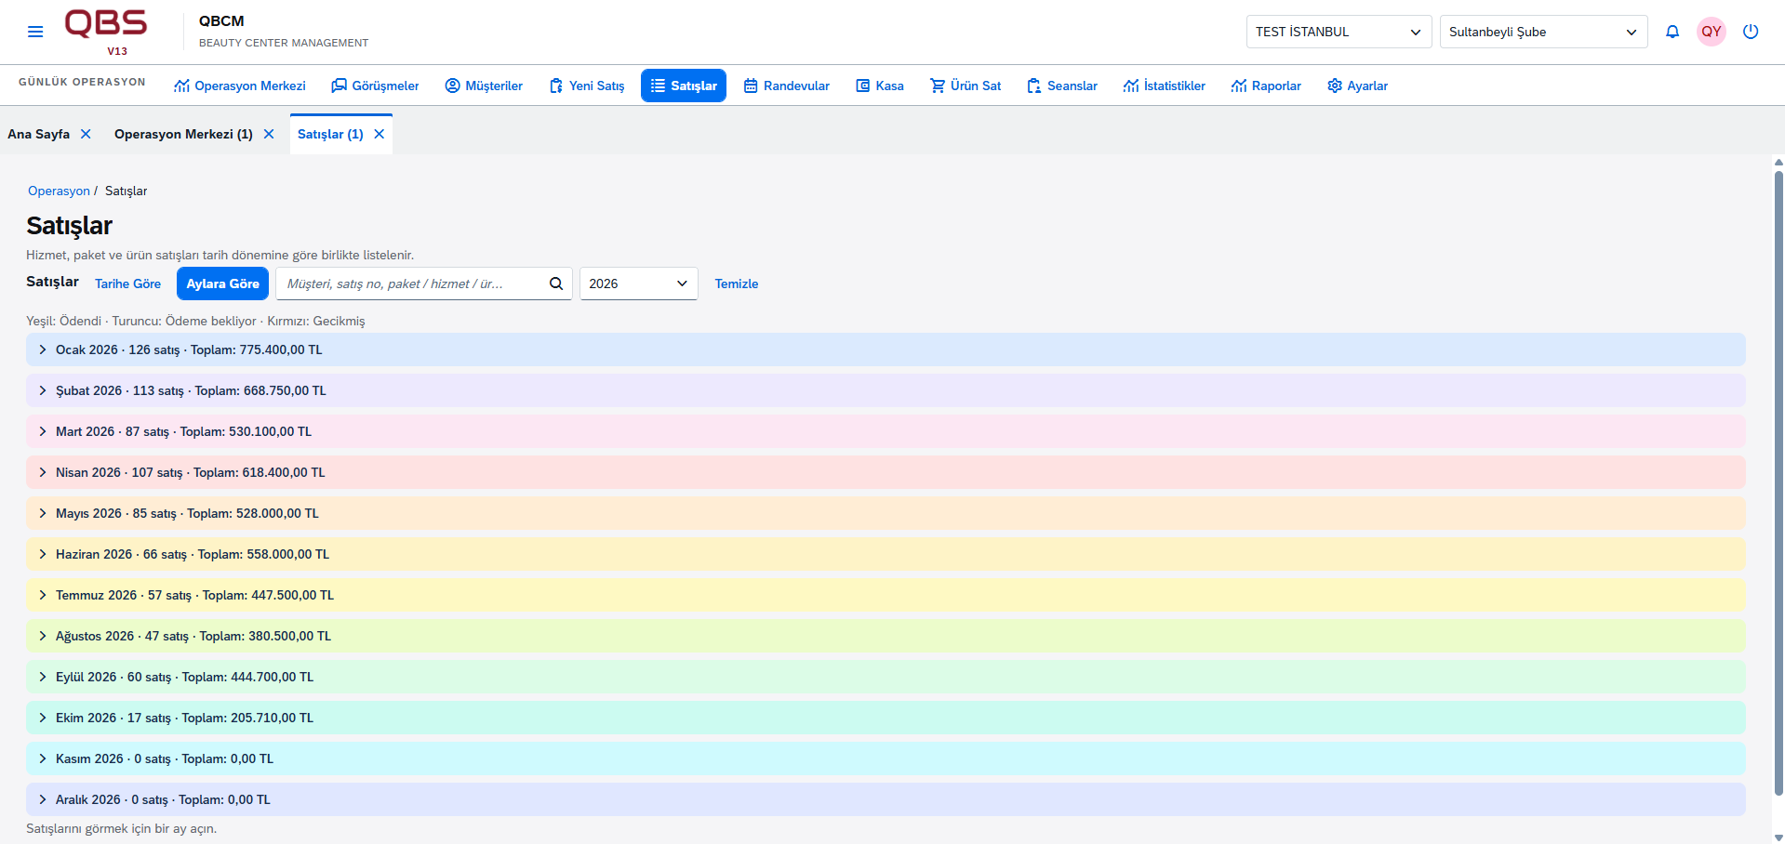This screenshot has width=1785, height=844.
Task: Open İstatistikler section
Action: tap(1165, 86)
